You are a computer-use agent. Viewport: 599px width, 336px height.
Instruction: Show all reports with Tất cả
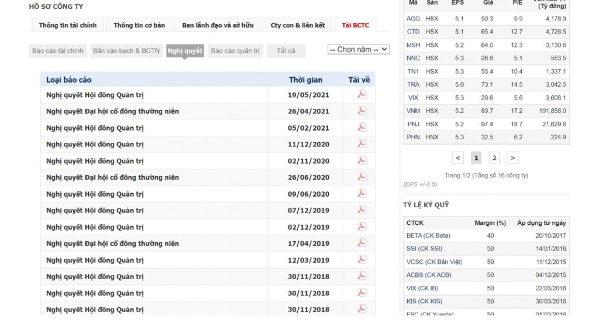pyautogui.click(x=285, y=51)
